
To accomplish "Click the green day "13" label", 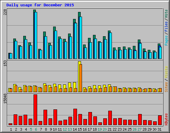I will pos(70,129).
